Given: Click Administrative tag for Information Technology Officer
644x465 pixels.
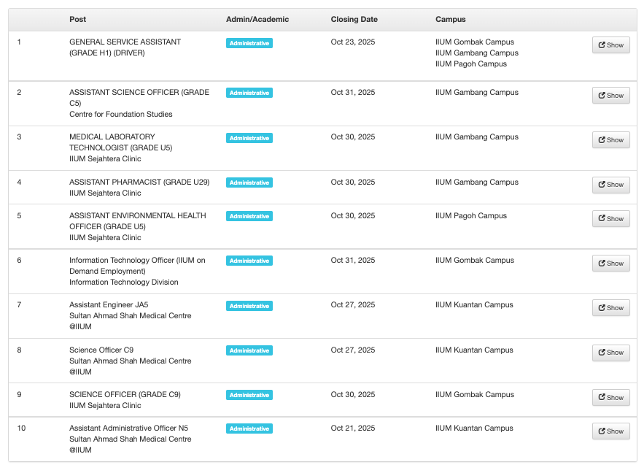Looking at the screenshot, I should (x=249, y=261).
